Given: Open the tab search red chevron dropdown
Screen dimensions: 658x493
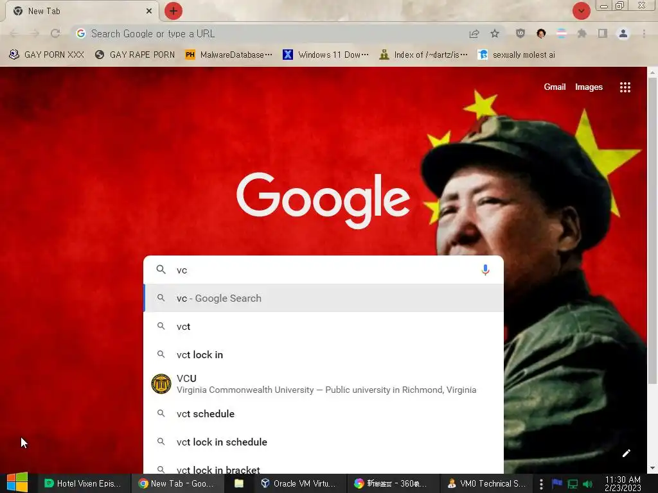Looking at the screenshot, I should [581, 11].
